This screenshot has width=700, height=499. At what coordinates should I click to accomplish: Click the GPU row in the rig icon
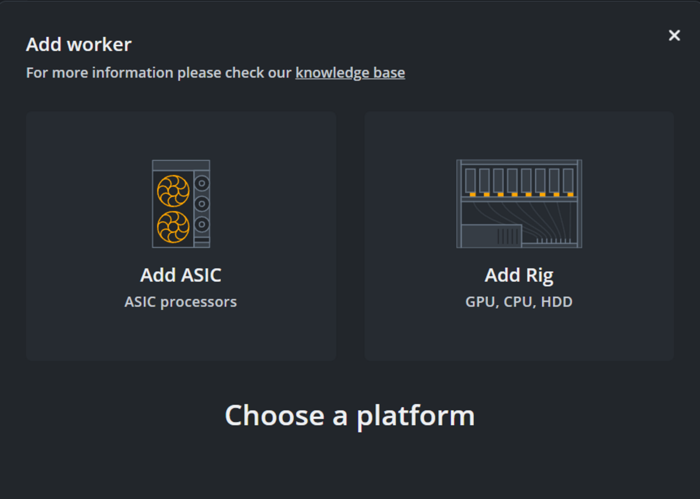point(519,182)
